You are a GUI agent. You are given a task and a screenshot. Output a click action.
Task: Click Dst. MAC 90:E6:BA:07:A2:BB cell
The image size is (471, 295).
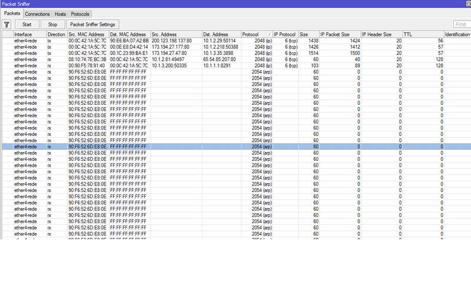[130, 41]
